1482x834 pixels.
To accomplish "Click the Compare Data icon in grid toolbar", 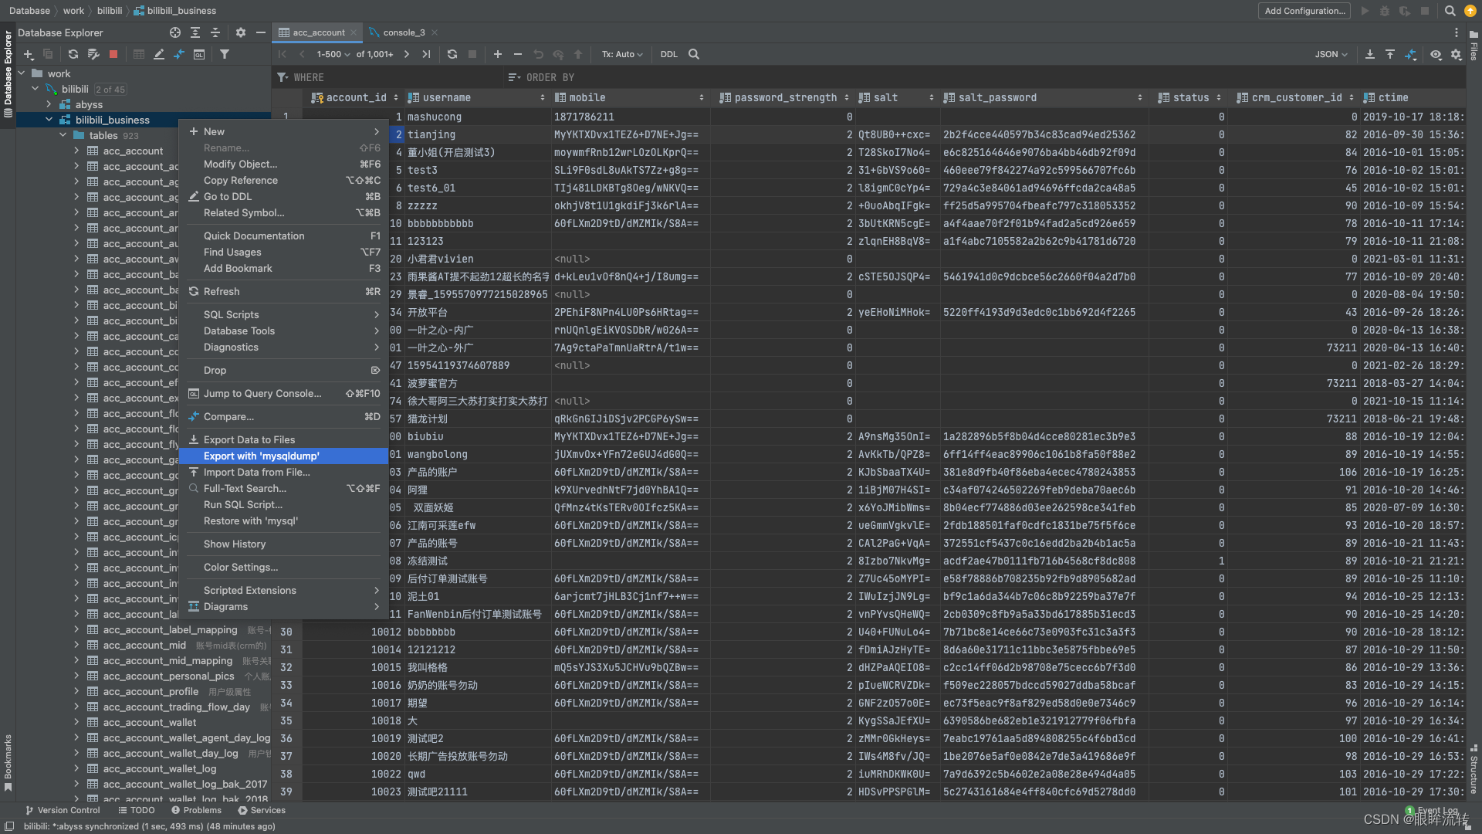I will pos(1410,55).
